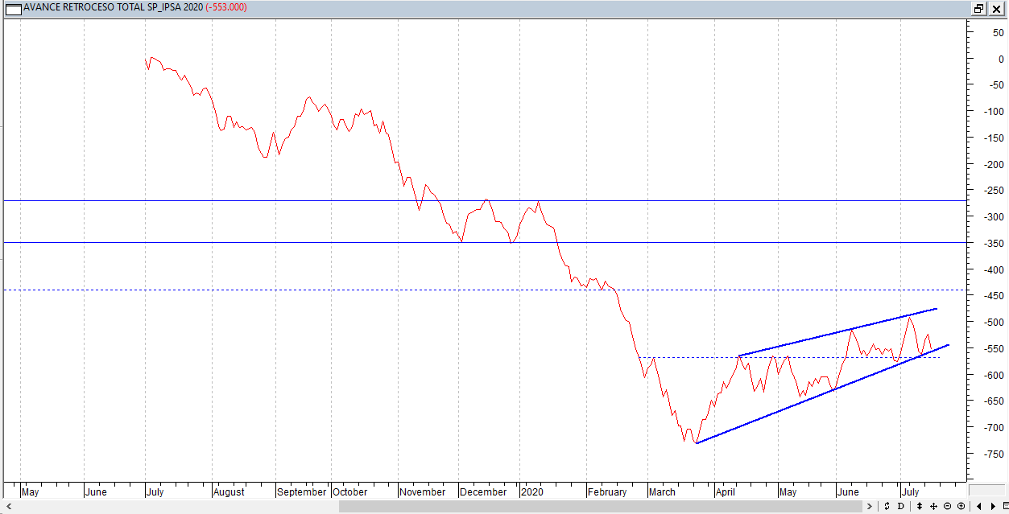Click the scrollbar right chevron arrow
The image size is (1009, 514).
tap(869, 506)
